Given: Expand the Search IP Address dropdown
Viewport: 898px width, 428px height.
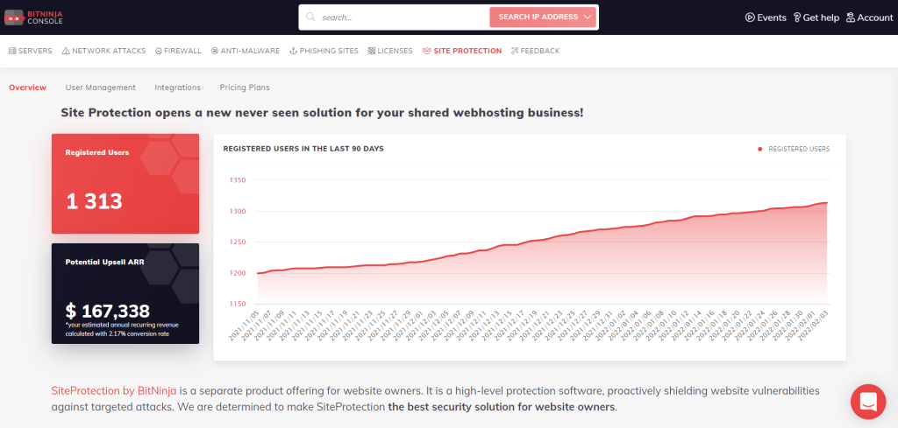Looking at the screenshot, I should click(543, 18).
